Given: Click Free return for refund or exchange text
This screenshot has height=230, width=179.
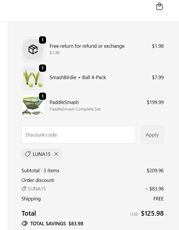Looking at the screenshot, I should 87,46.
